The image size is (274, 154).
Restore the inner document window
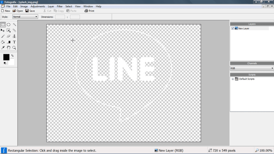click(x=268, y=6)
